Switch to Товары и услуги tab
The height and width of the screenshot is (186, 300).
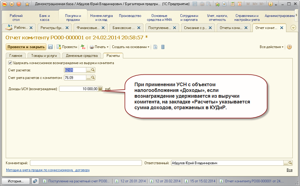pos(44,56)
